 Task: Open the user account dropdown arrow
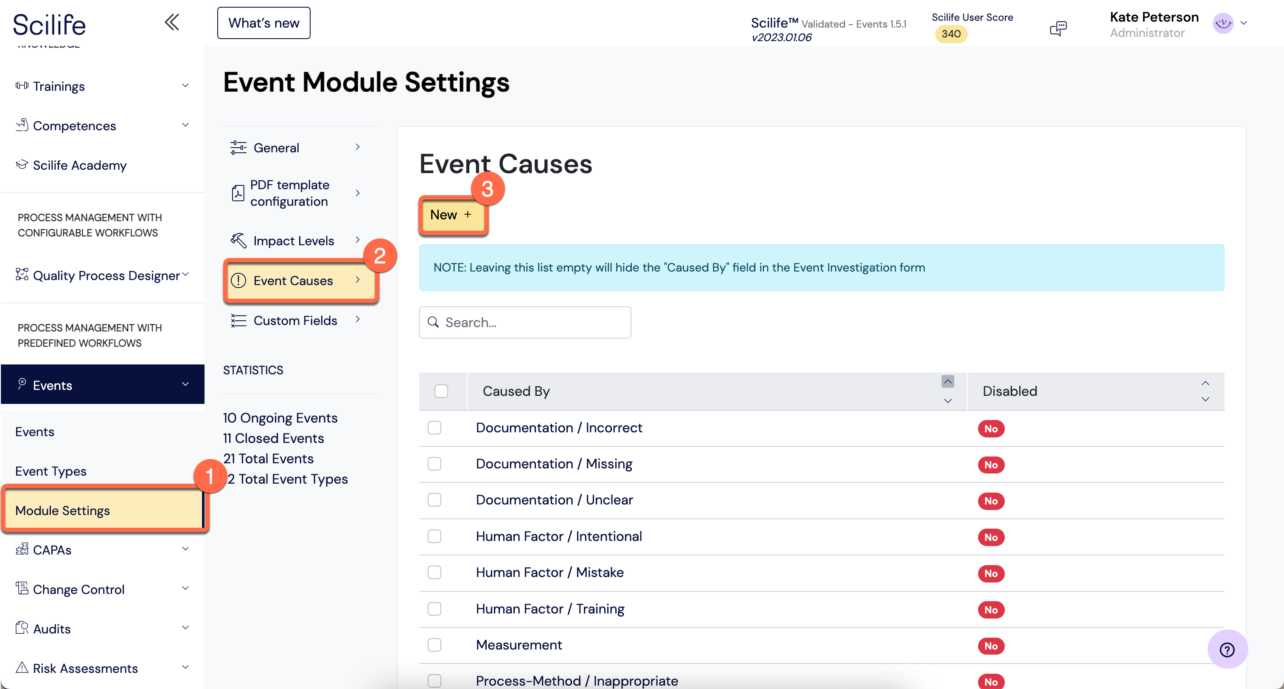[x=1244, y=23]
